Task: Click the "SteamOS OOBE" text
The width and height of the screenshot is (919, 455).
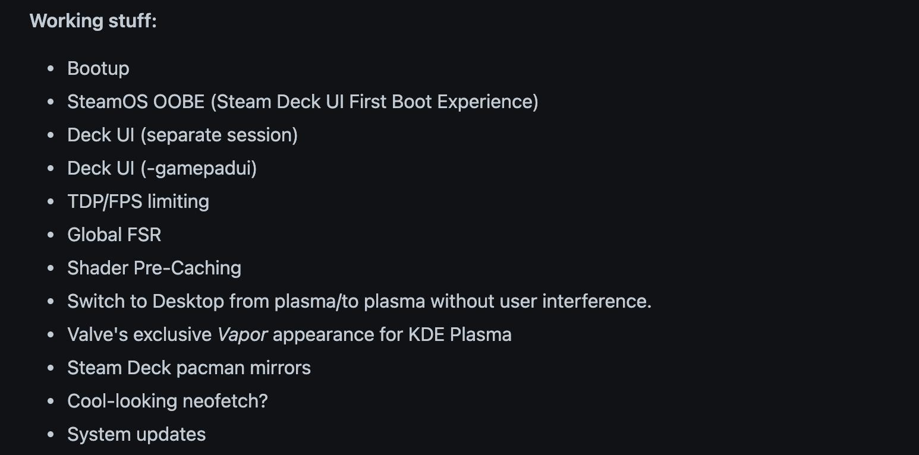Action: [136, 102]
